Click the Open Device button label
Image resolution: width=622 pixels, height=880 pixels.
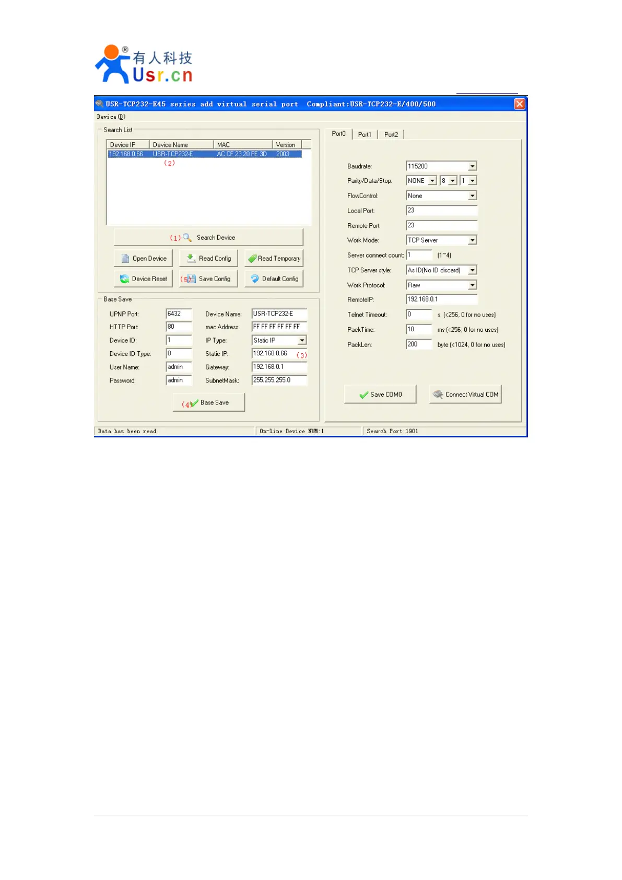click(x=149, y=258)
